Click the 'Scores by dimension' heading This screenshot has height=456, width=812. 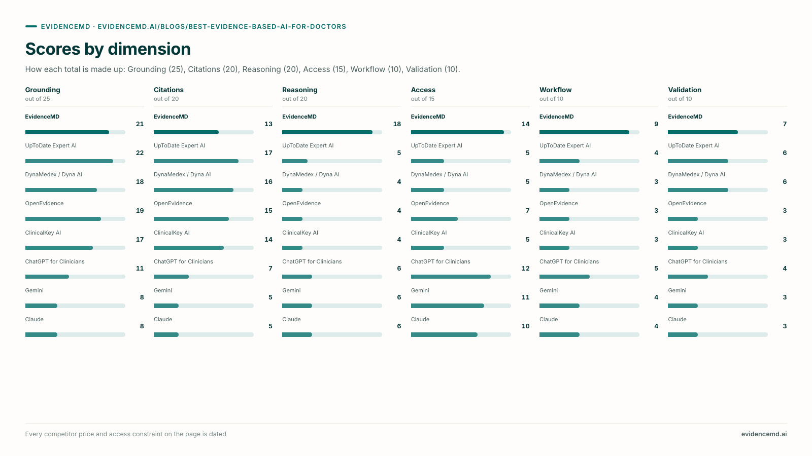[x=108, y=49]
